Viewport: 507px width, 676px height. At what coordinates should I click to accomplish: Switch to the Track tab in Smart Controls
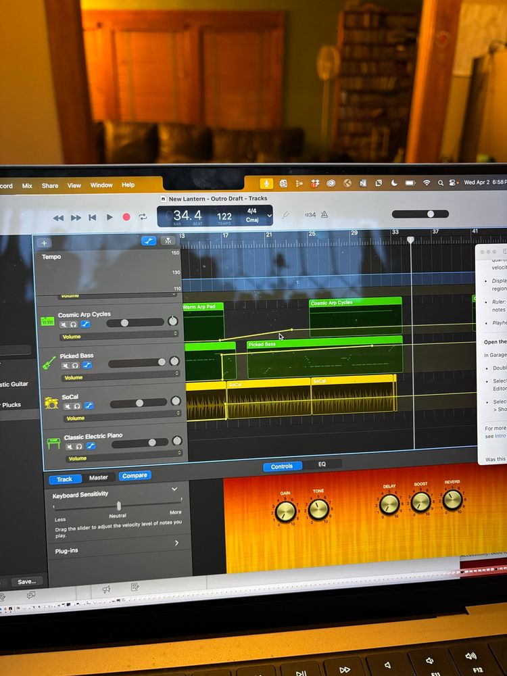[x=65, y=479]
